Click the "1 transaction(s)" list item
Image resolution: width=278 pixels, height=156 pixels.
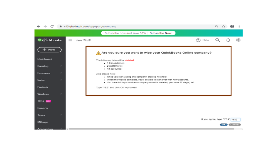115,63
